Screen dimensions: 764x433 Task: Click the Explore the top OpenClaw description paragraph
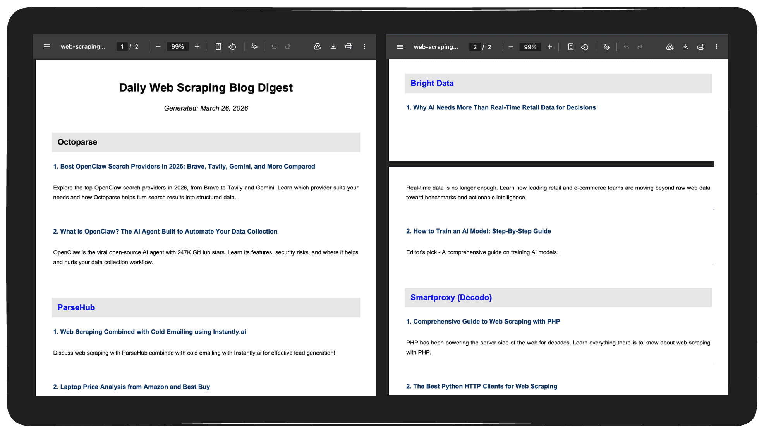pyautogui.click(x=206, y=193)
